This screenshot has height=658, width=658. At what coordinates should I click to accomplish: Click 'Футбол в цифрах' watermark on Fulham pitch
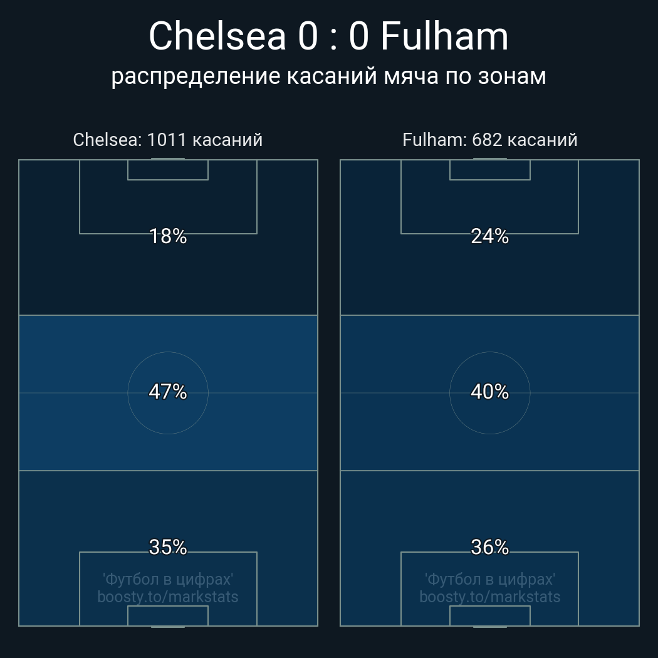(489, 579)
